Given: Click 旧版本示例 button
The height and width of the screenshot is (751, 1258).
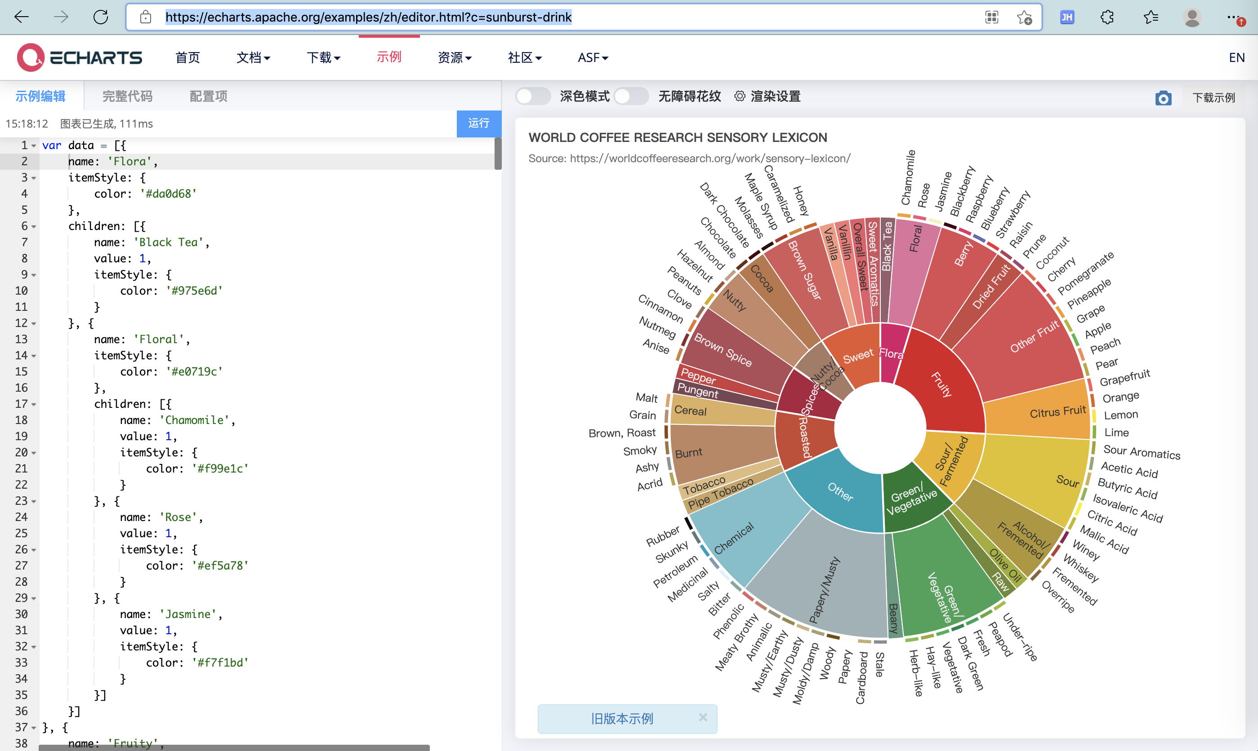Looking at the screenshot, I should [622, 718].
